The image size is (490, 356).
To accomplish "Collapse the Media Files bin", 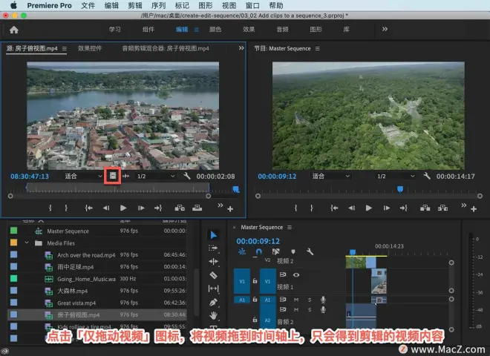I will pos(27,243).
